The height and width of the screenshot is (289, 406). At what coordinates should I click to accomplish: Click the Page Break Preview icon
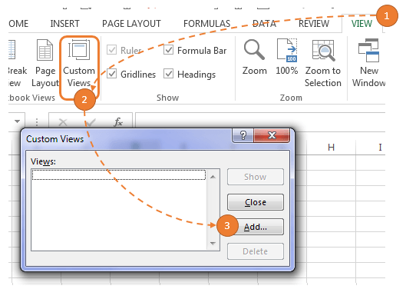pyautogui.click(x=12, y=49)
